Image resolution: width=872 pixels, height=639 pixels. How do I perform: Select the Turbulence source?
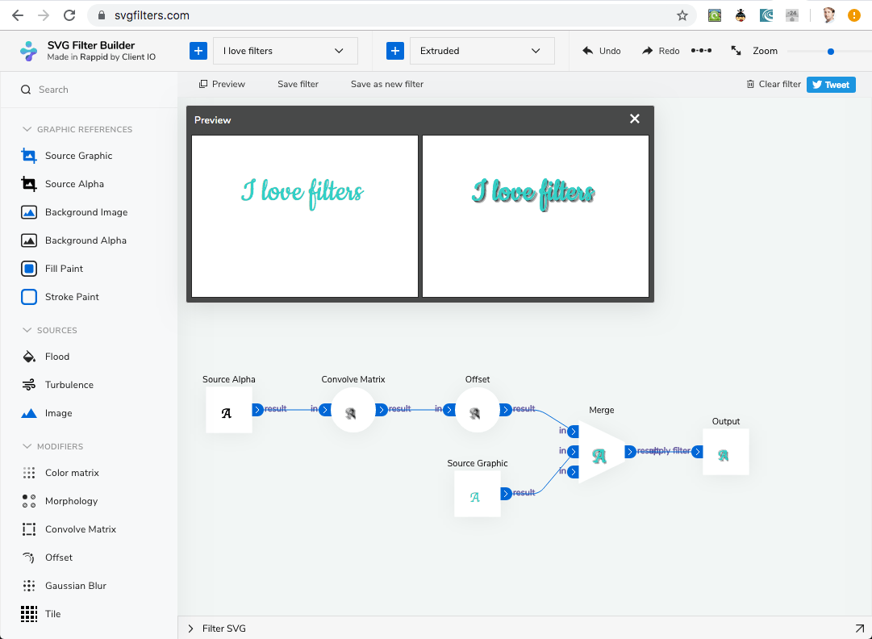(68, 384)
